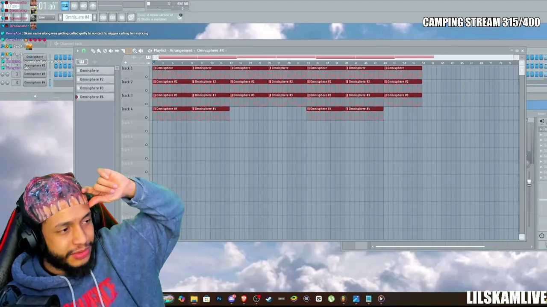Image resolution: width=547 pixels, height=307 pixels.
Task: Open the playlist menu arrow
Action: click(78, 51)
